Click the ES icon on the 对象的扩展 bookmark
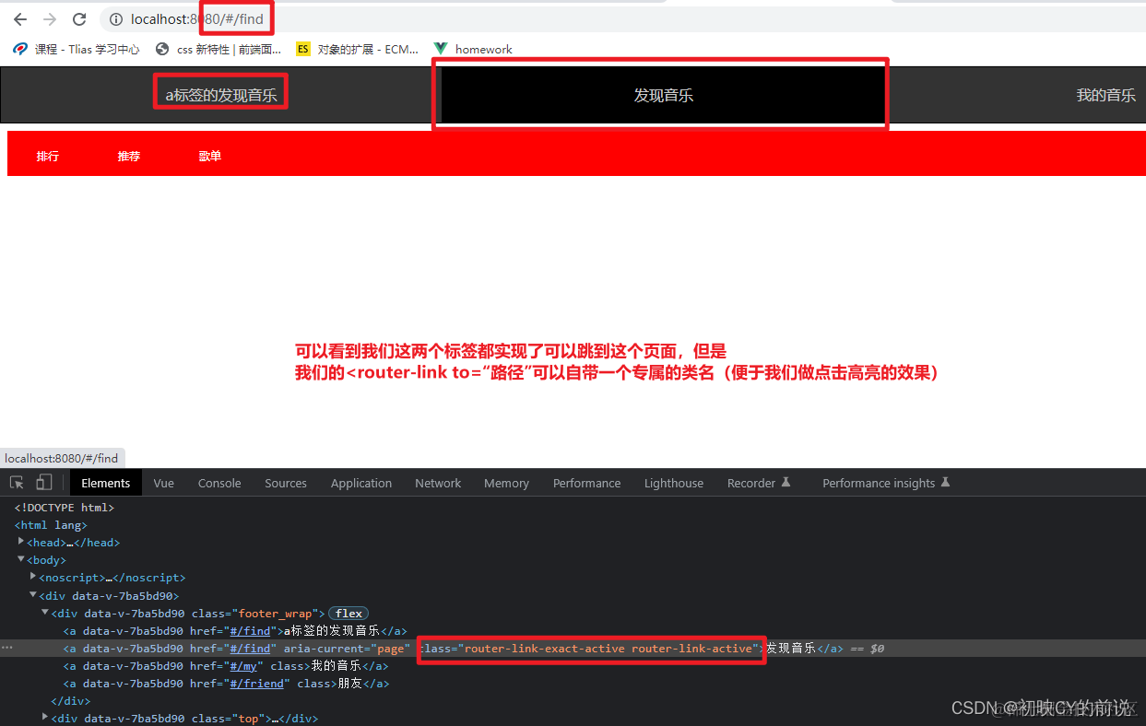1146x726 pixels. 303,49
